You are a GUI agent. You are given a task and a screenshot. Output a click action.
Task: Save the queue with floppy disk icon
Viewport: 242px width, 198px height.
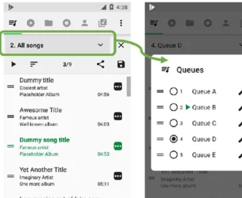(x=121, y=64)
